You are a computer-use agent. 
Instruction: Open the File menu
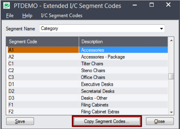click(x=10, y=15)
